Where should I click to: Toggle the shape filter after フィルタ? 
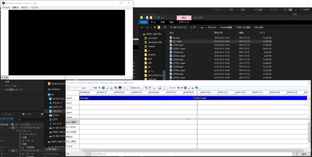[x=197, y=88]
